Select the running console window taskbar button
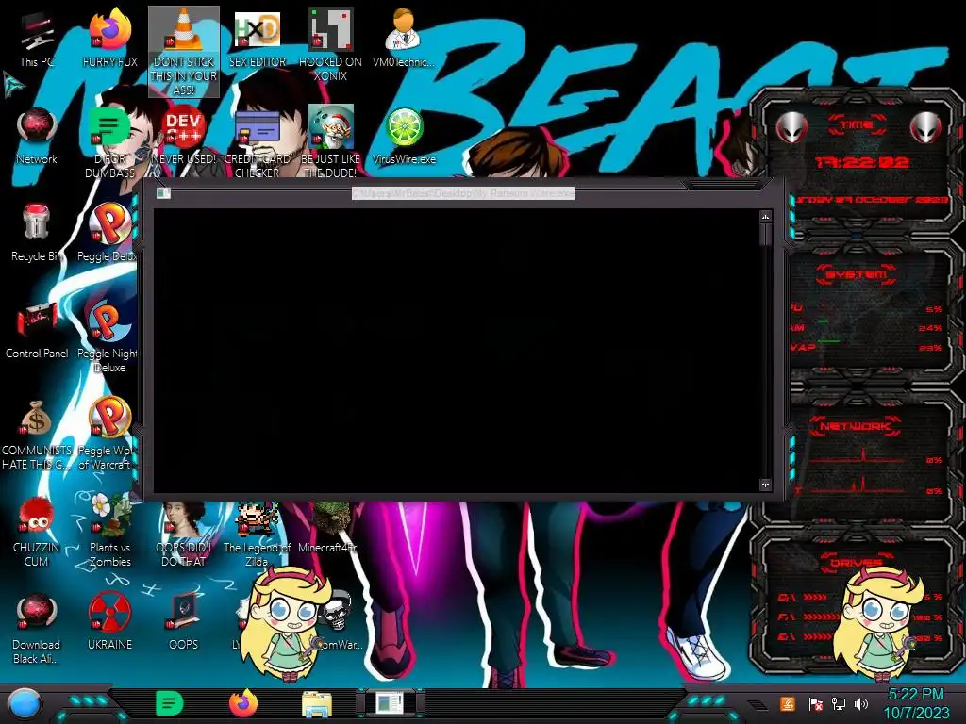Screen dimensions: 966x724 pyautogui.click(x=390, y=703)
